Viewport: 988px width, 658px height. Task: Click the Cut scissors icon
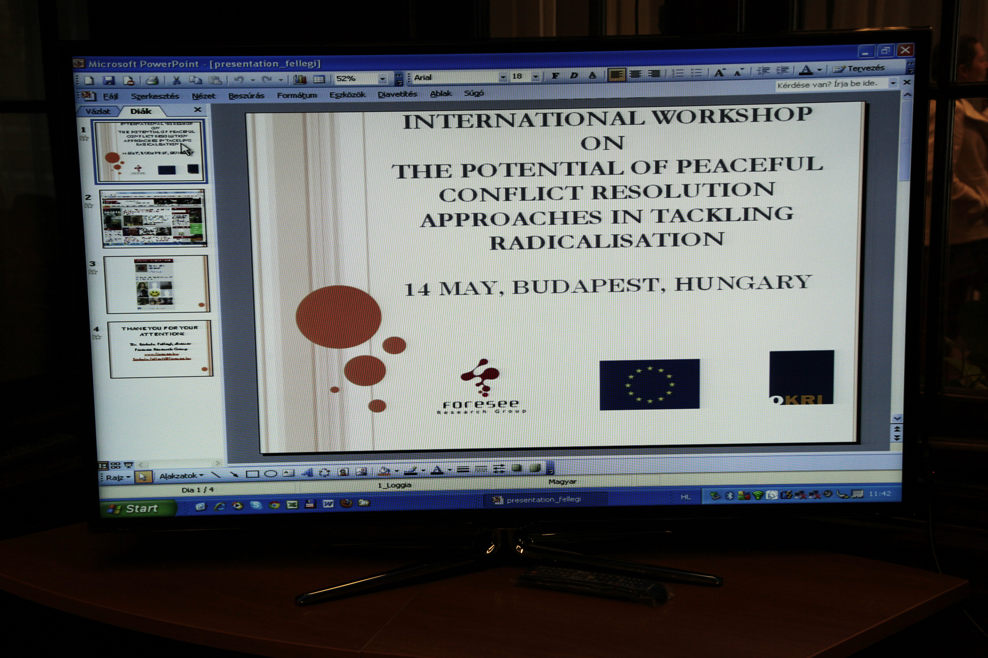[176, 80]
